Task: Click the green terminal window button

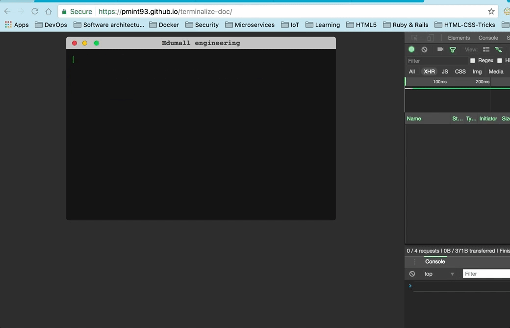Action: 97,43
